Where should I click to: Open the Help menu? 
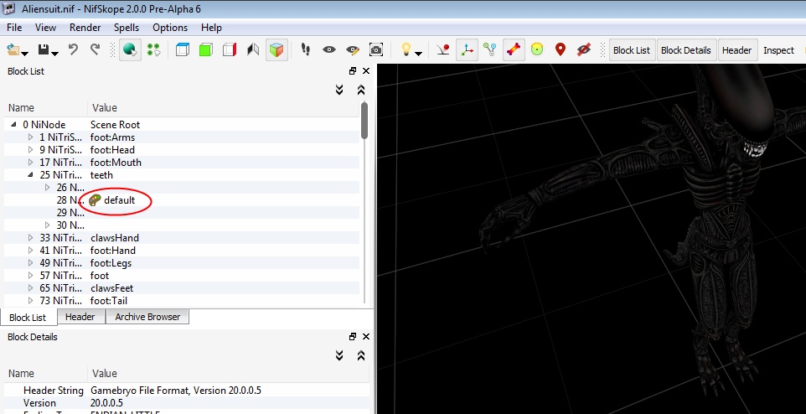point(211,28)
